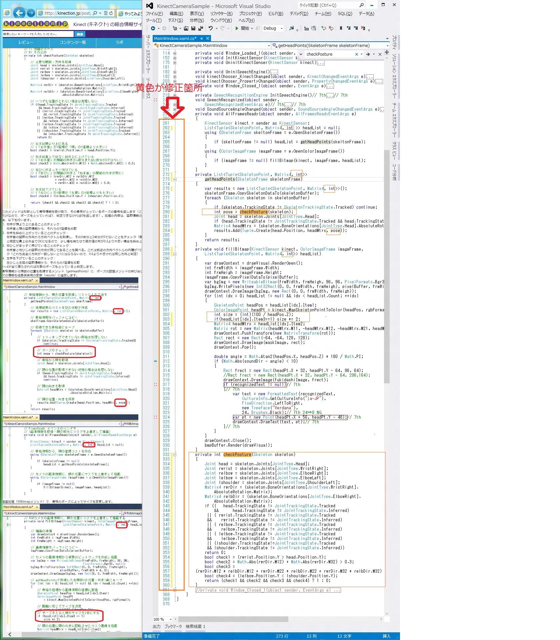
Task: Click Visual Studio Navigate Backward arrow icon
Action: point(153,28)
